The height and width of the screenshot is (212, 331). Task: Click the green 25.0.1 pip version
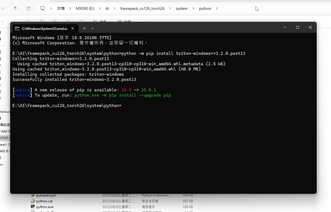pos(149,90)
